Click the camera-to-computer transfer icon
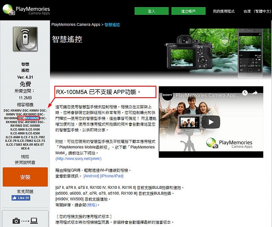The image size is (272, 227). (x=25, y=221)
